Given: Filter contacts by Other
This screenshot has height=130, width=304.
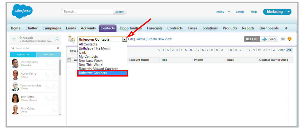Looking at the screenshot, I should click(x=281, y=50).
